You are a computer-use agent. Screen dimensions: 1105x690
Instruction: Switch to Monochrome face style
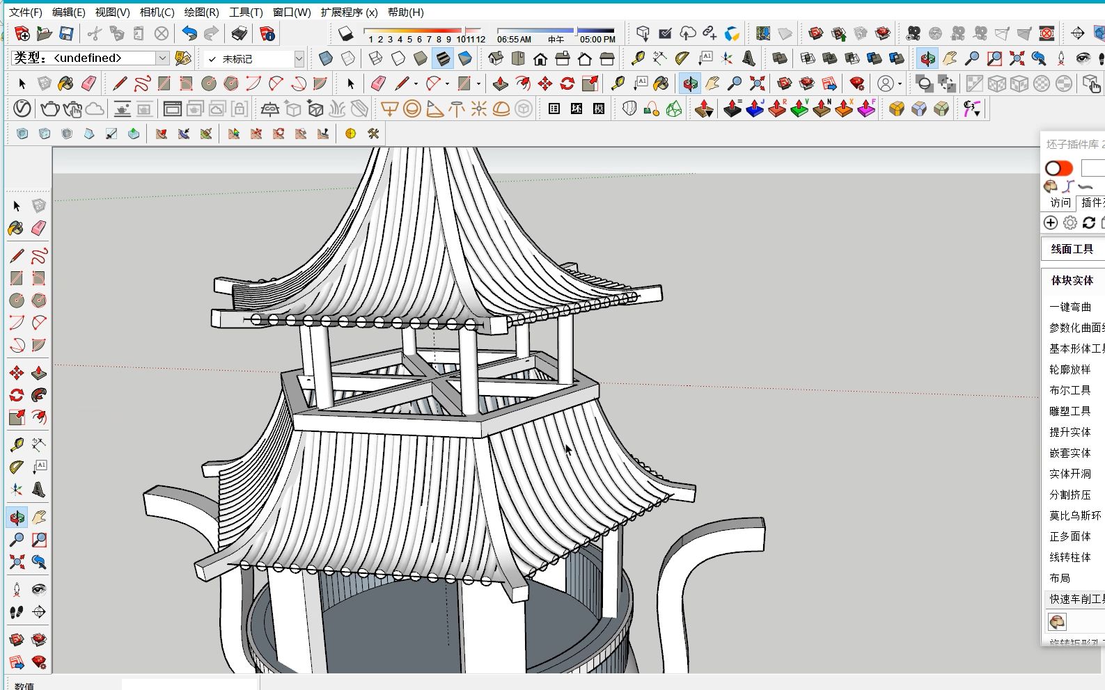coord(464,58)
